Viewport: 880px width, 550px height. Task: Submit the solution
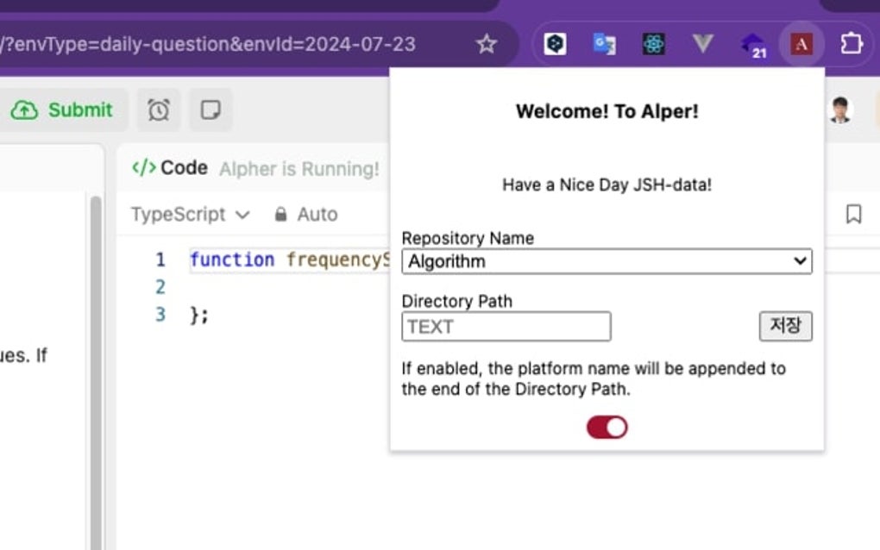[63, 110]
